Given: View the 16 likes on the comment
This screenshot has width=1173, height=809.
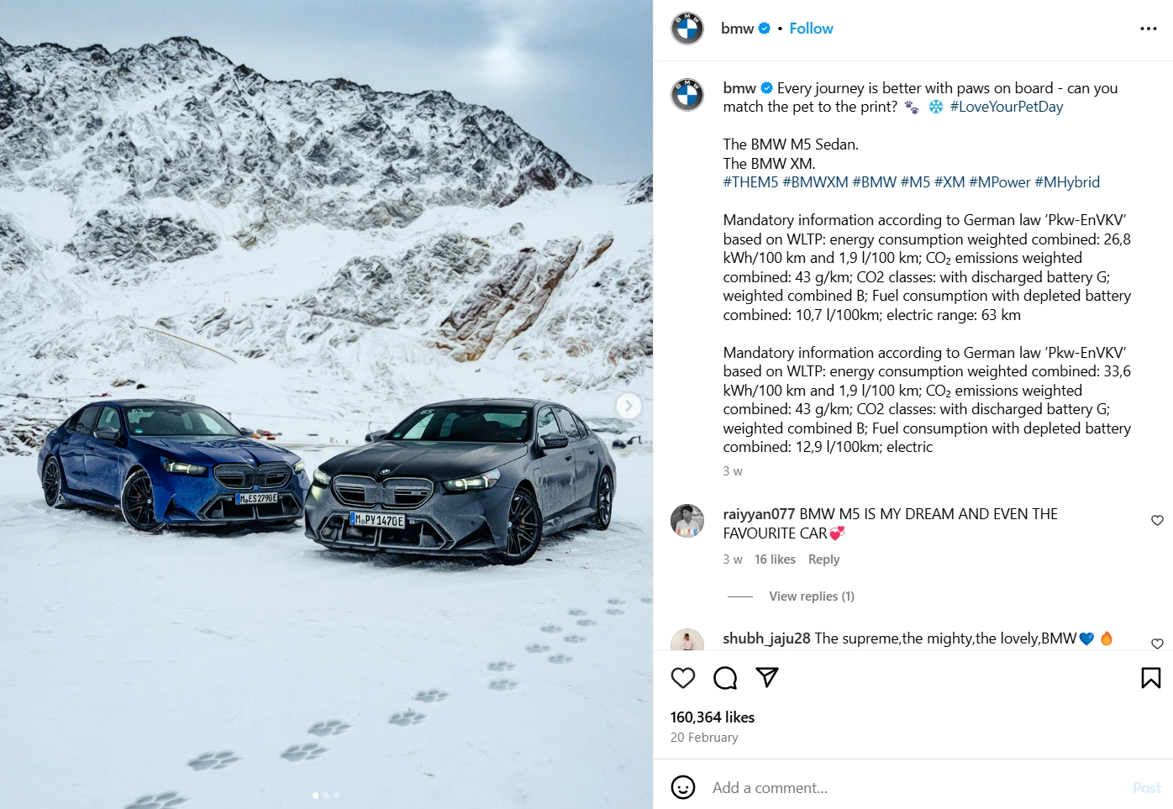Looking at the screenshot, I should [775, 559].
